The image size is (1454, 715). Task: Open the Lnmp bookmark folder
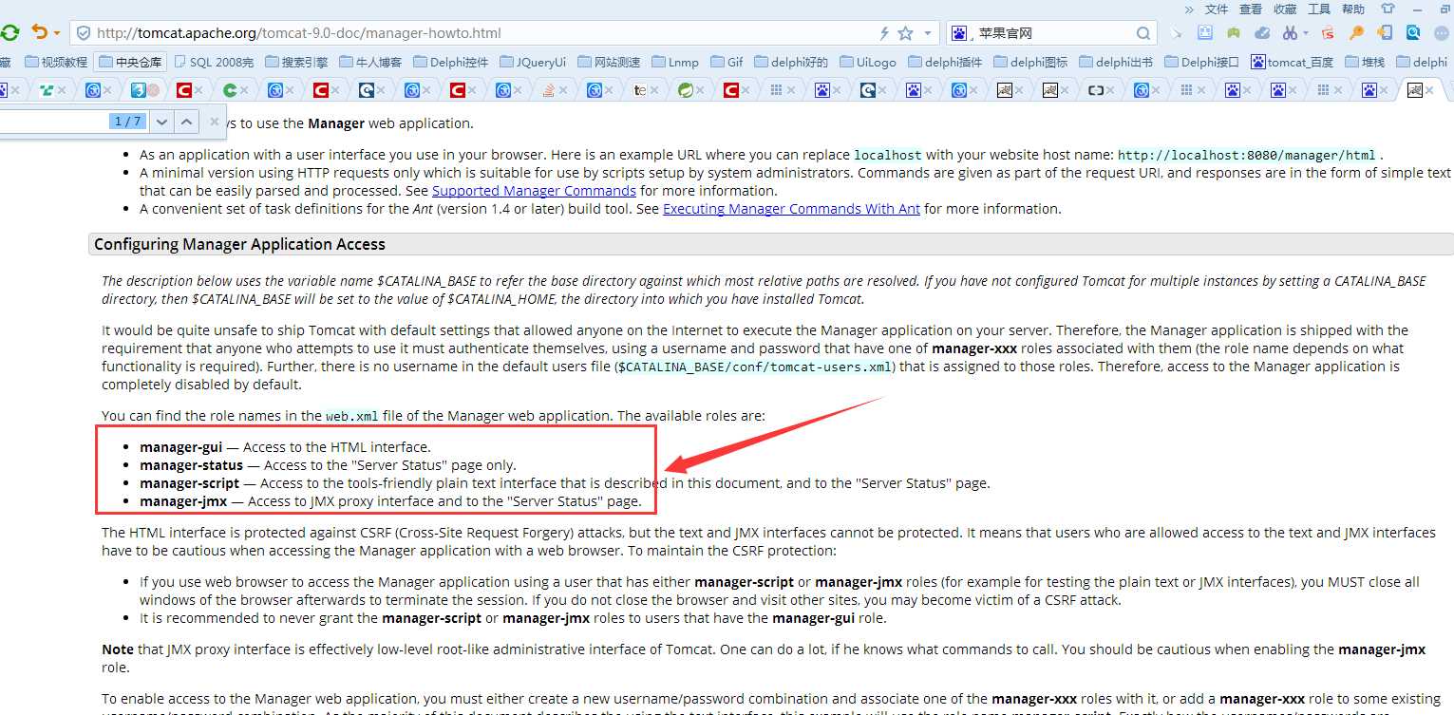(675, 63)
